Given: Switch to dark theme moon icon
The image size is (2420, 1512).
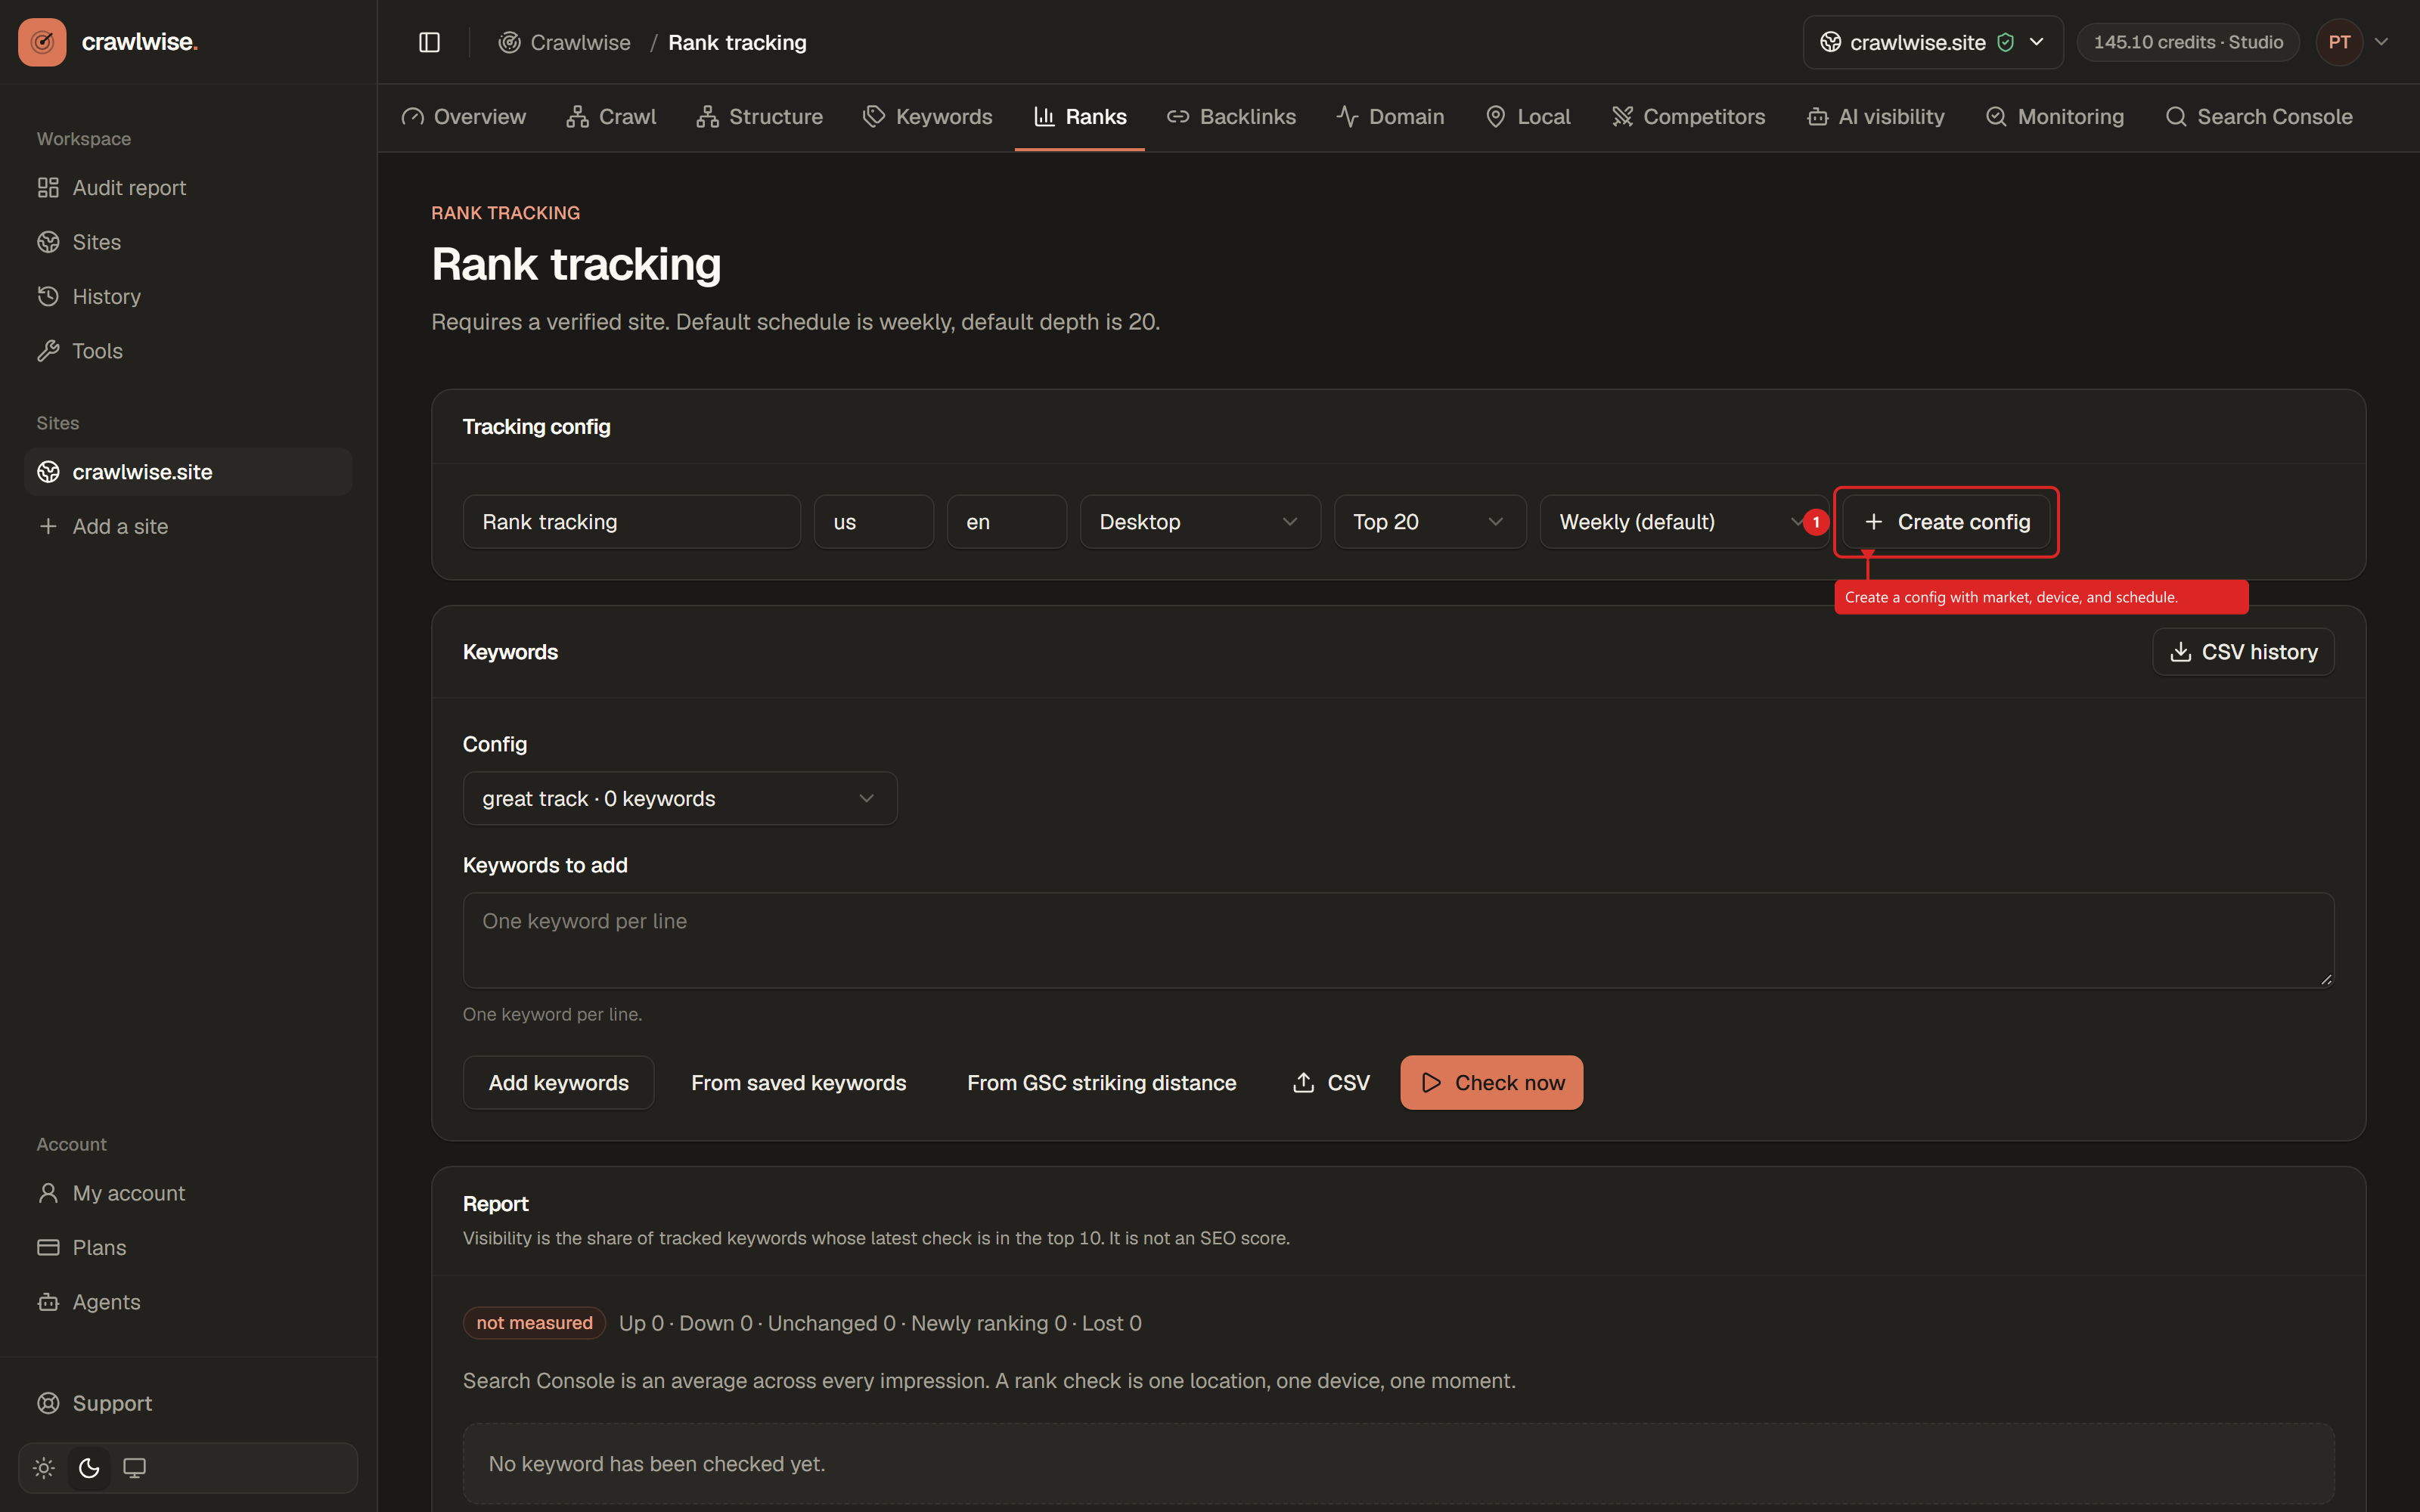Looking at the screenshot, I should [89, 1467].
